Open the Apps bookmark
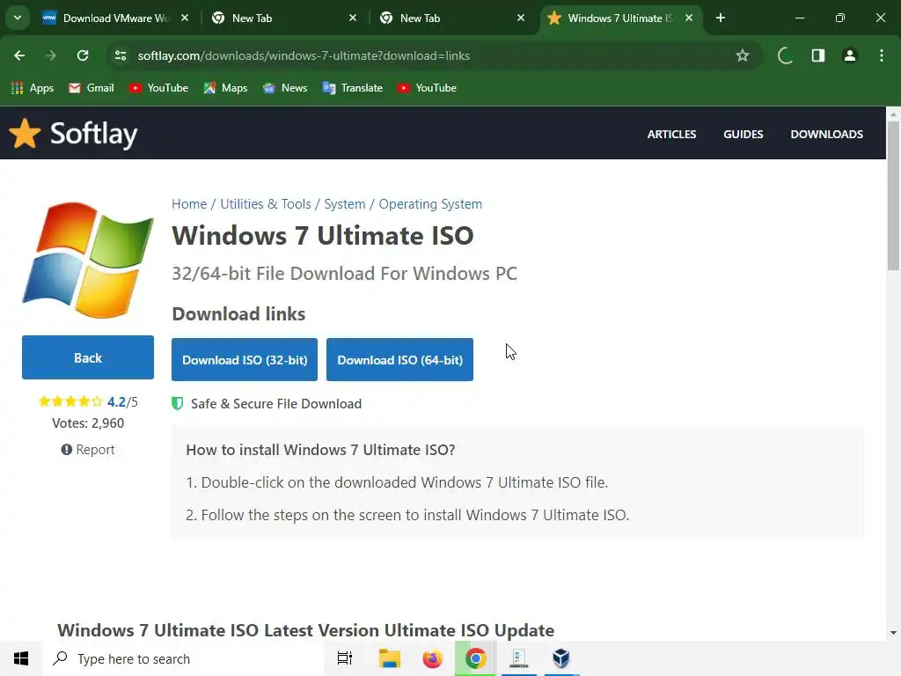The width and height of the screenshot is (901, 676). 33,88
